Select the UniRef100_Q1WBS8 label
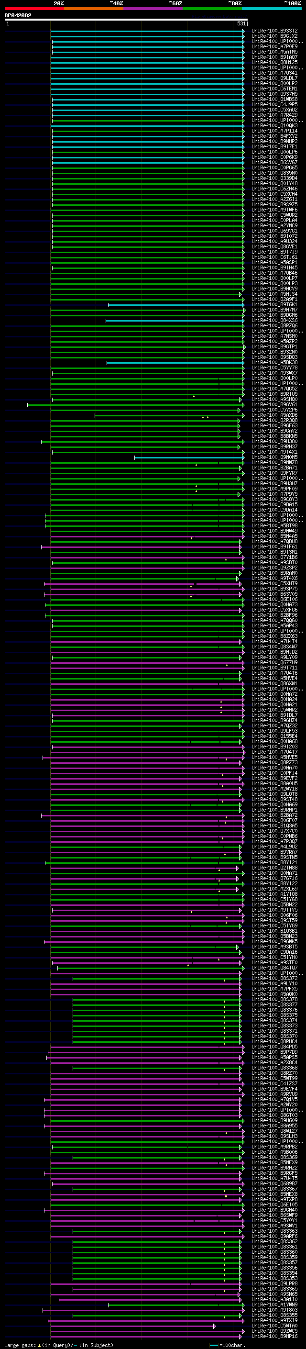 [274, 100]
